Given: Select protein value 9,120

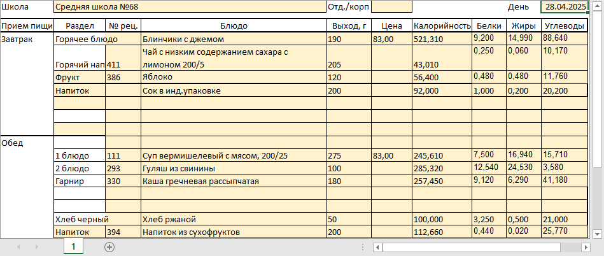Looking at the screenshot, I should point(489,181).
